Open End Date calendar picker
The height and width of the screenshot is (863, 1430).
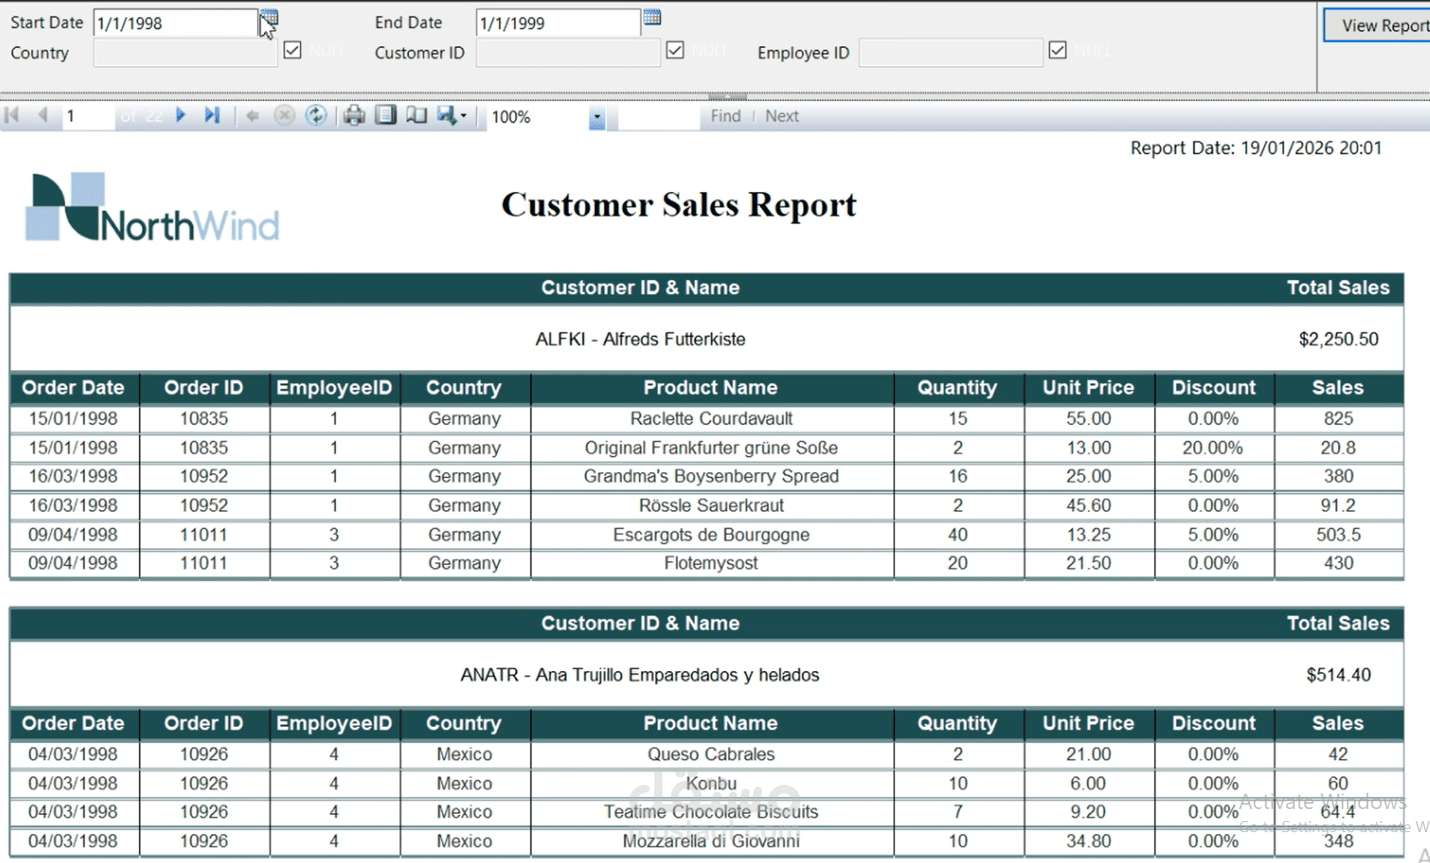(652, 18)
